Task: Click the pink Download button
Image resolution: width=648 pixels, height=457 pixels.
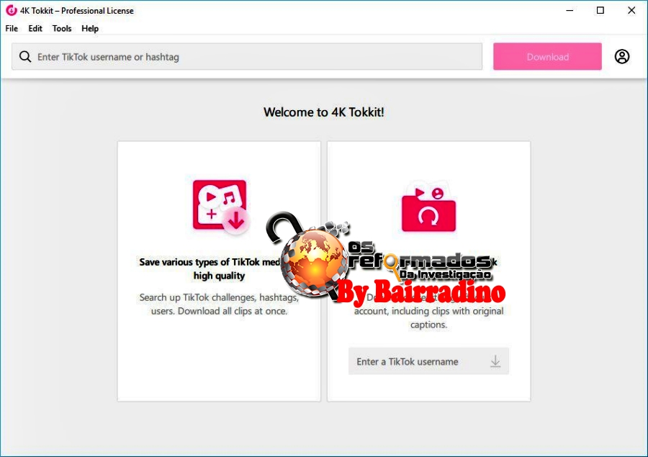Action: (547, 57)
